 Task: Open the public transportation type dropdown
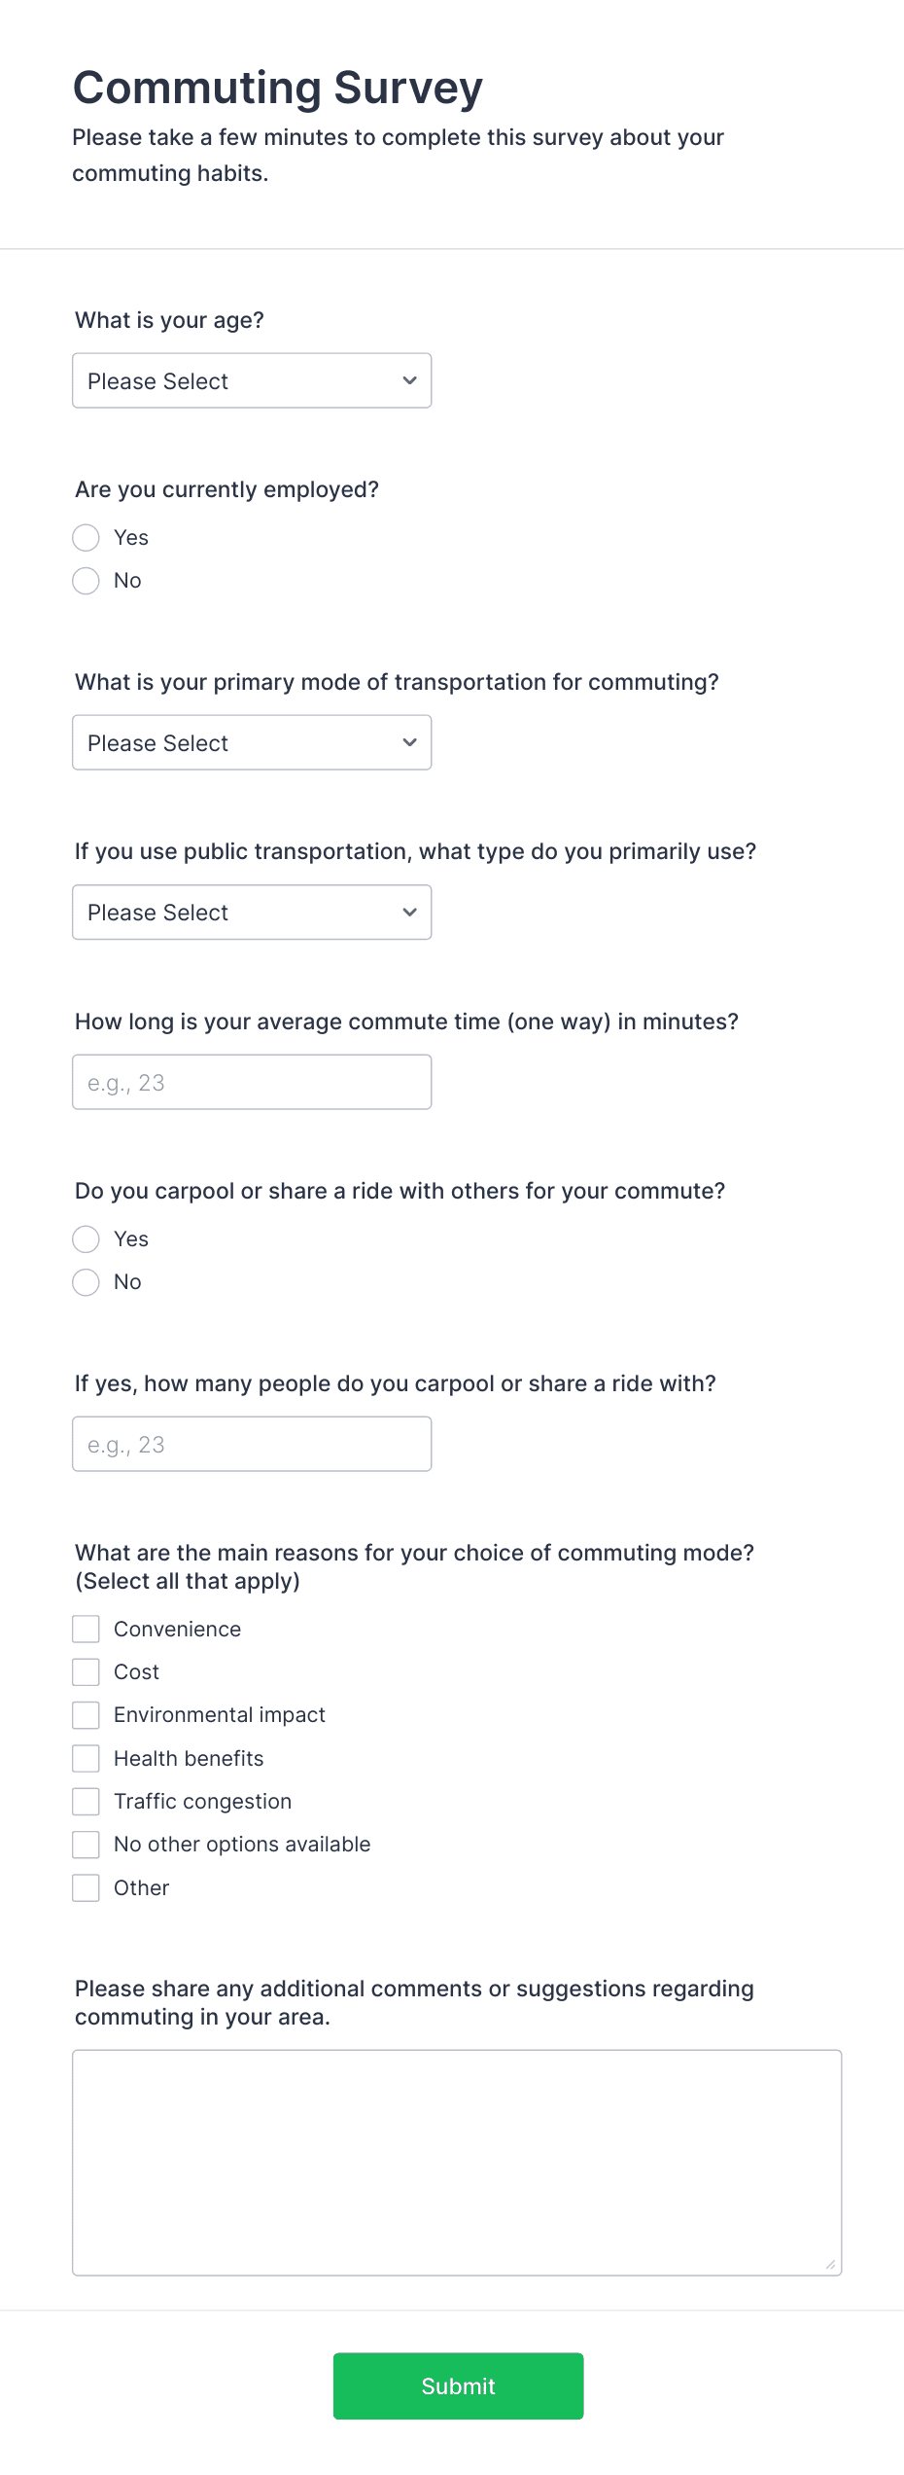[251, 912]
